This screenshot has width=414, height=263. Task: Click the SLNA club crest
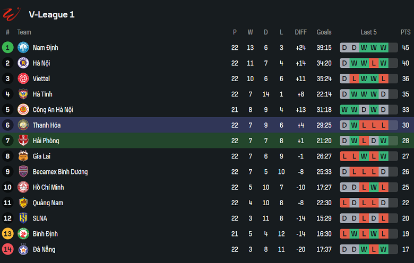pos(23,218)
